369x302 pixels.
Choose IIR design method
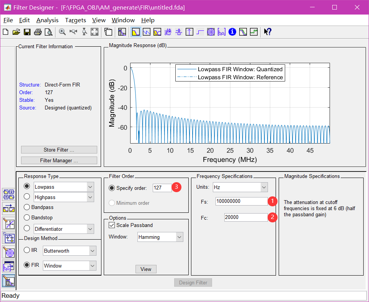click(x=31, y=250)
